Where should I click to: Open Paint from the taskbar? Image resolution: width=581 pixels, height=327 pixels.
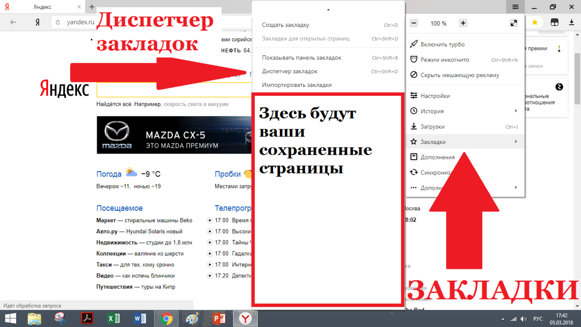(192, 319)
